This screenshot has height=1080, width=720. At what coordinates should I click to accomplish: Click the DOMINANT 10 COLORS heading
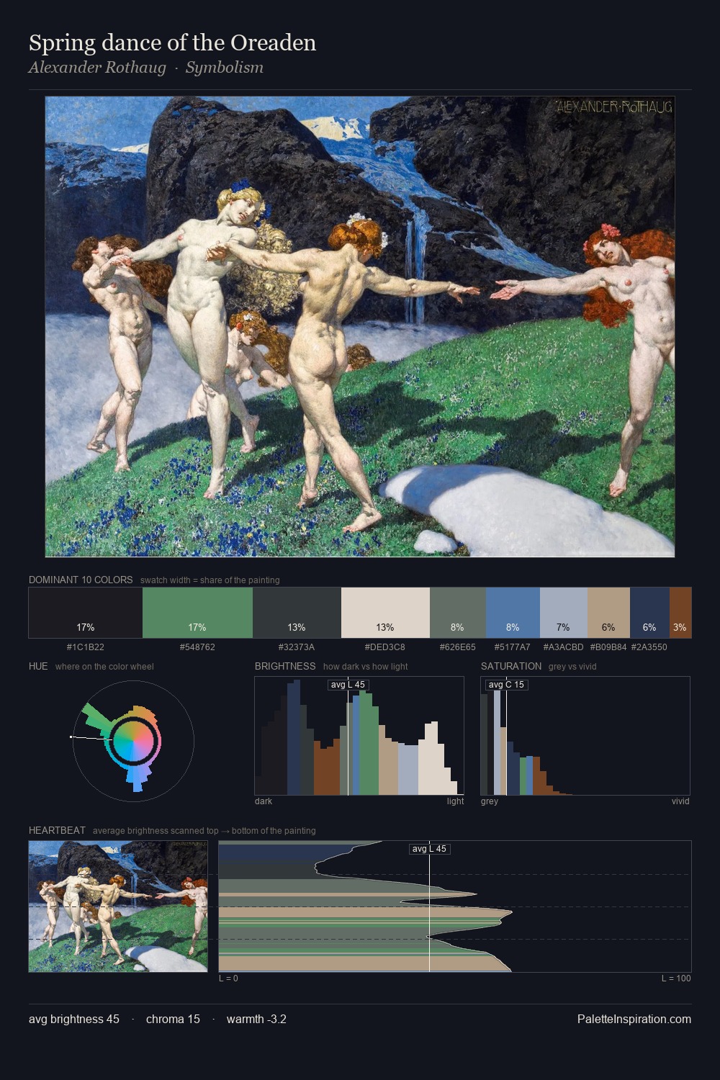(81, 580)
